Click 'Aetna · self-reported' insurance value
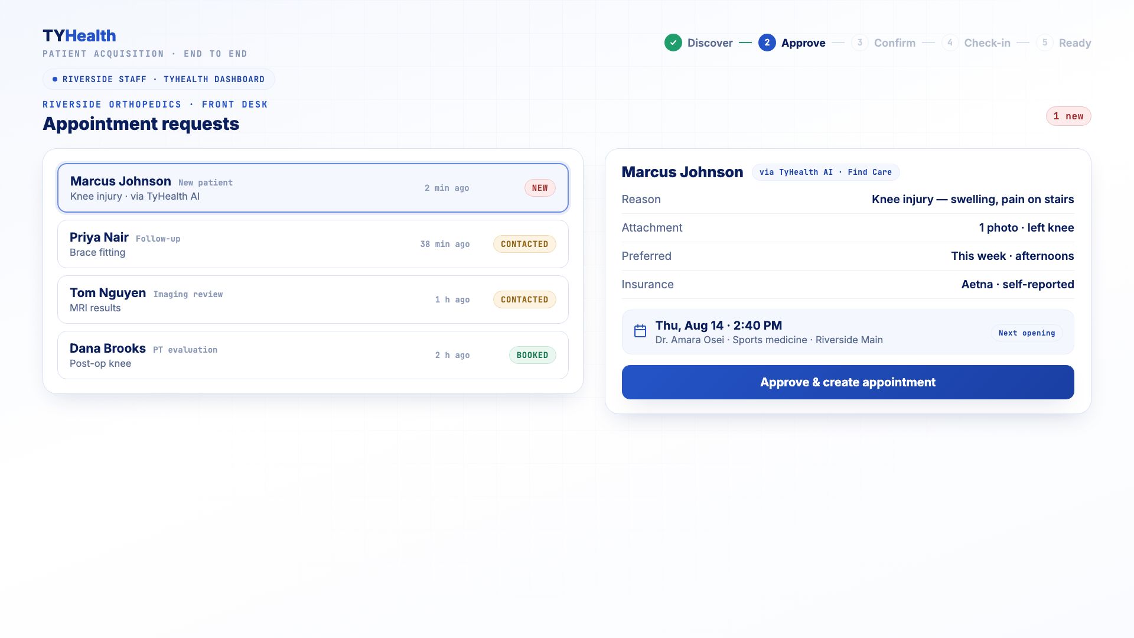 click(1018, 285)
